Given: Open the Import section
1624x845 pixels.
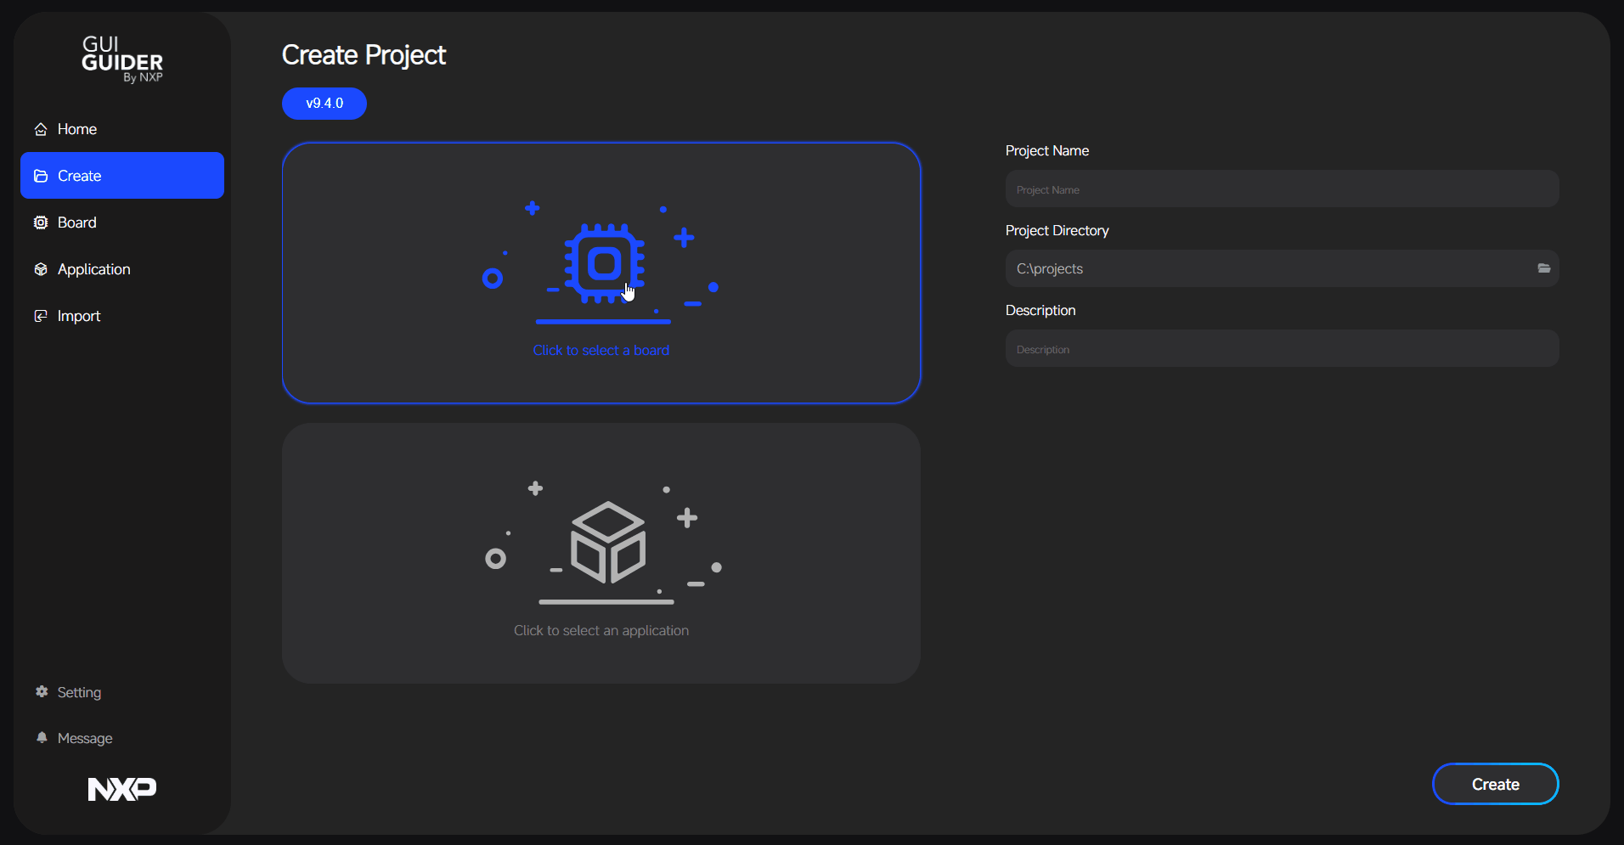Looking at the screenshot, I should (x=121, y=316).
